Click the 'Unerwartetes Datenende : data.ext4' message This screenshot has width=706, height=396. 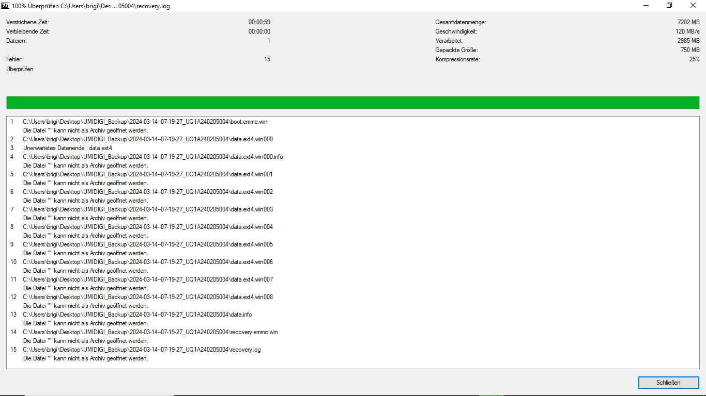pyautogui.click(x=68, y=148)
